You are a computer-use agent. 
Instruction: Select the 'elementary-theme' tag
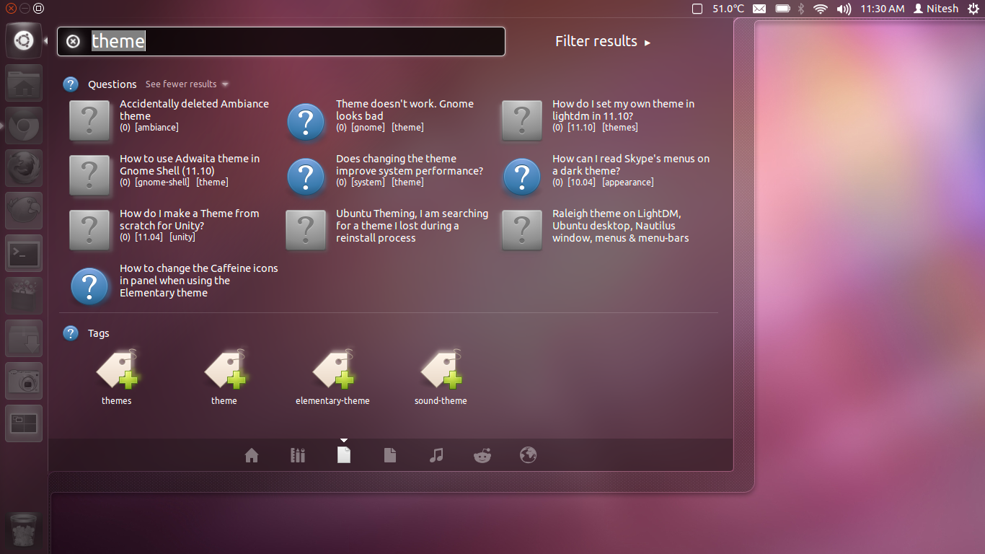click(x=332, y=377)
